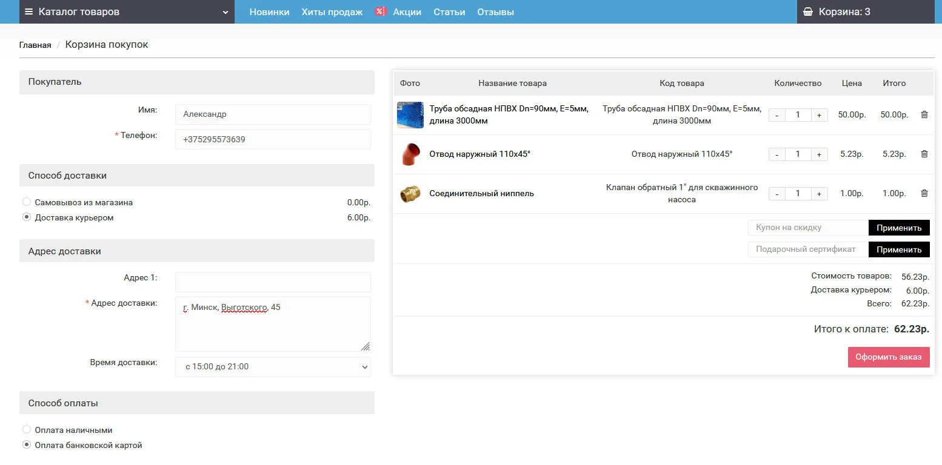Open the Соединительный ниппель product name link
The width and height of the screenshot is (942, 465).
tap(481, 194)
